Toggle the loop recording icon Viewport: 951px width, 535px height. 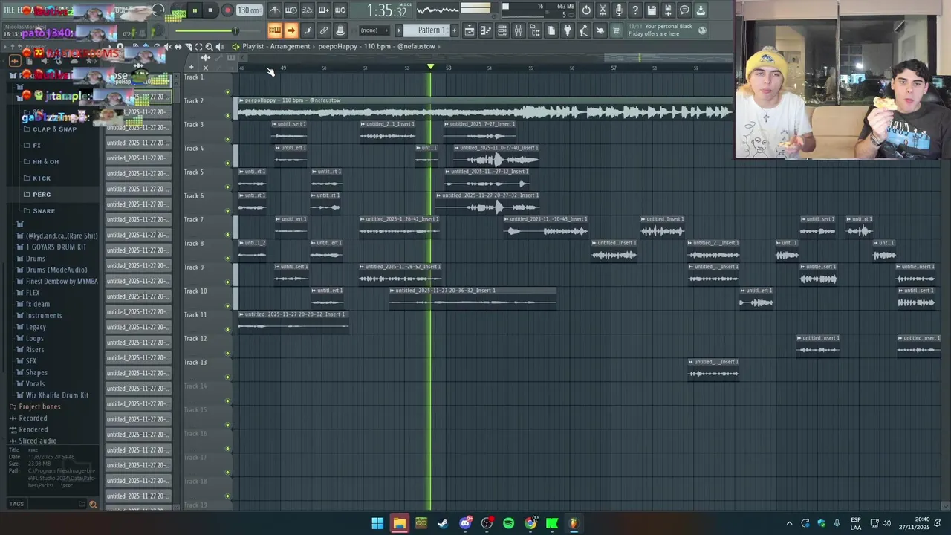tap(340, 10)
